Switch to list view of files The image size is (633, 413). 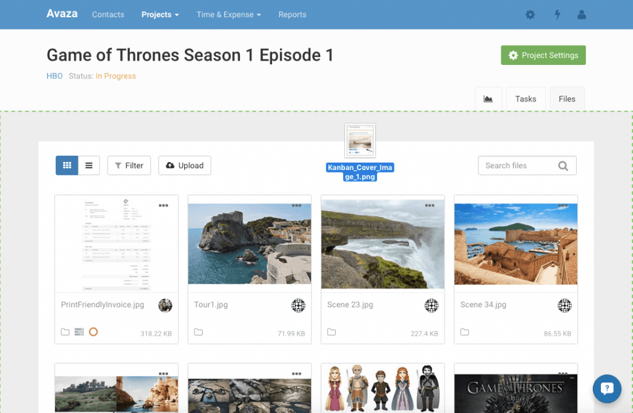89,166
